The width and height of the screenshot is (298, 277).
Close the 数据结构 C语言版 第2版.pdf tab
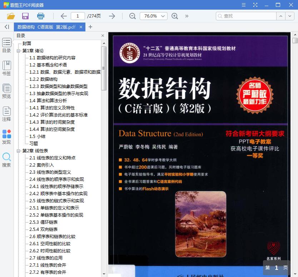tap(81, 27)
